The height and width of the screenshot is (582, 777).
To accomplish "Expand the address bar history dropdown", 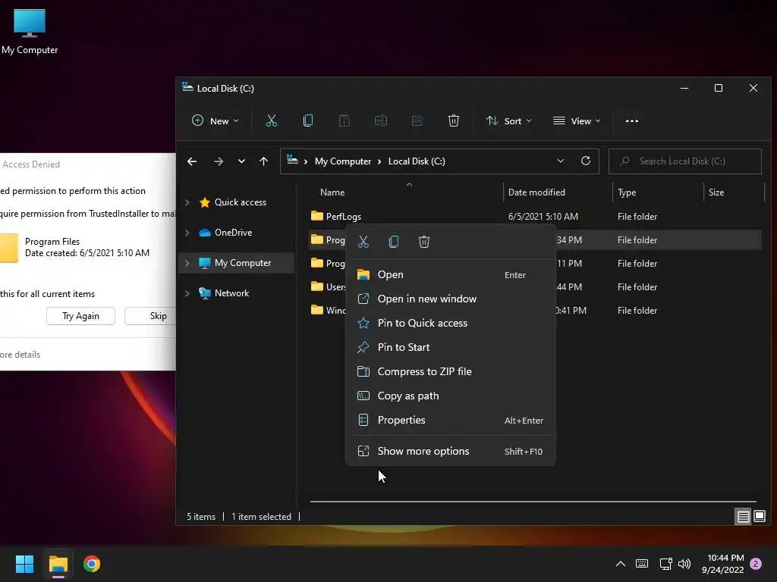I will click(561, 161).
